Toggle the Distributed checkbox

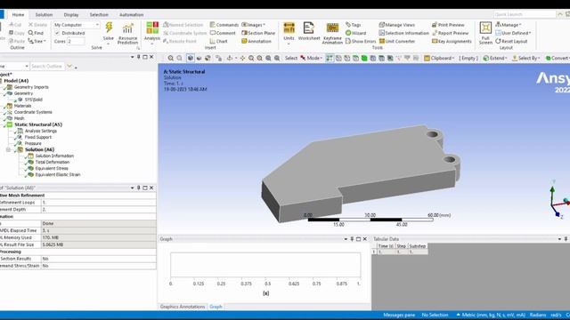pyautogui.click(x=57, y=33)
